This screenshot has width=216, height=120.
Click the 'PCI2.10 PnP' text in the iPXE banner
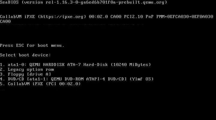tap(139, 17)
